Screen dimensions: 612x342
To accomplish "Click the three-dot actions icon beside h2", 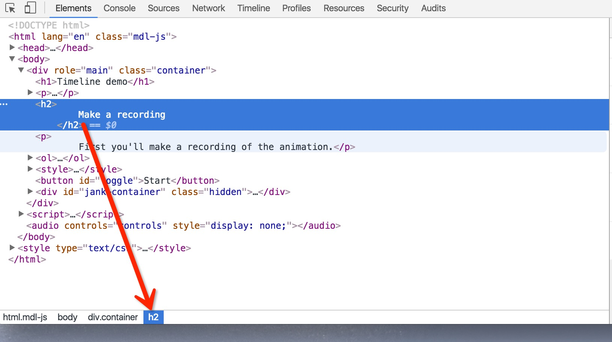I will [x=4, y=104].
